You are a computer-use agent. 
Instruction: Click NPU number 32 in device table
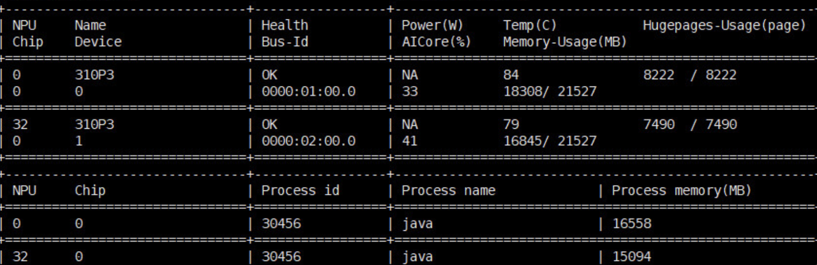pyautogui.click(x=20, y=125)
